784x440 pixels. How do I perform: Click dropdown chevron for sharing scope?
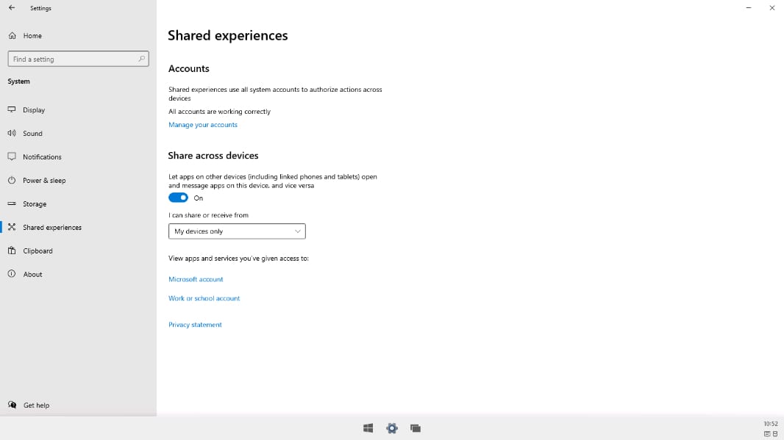(x=297, y=231)
